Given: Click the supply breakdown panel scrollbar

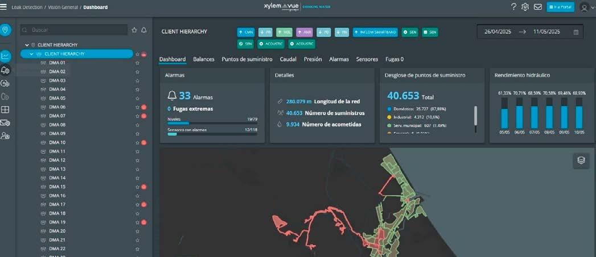Looking at the screenshot, I should 475,119.
